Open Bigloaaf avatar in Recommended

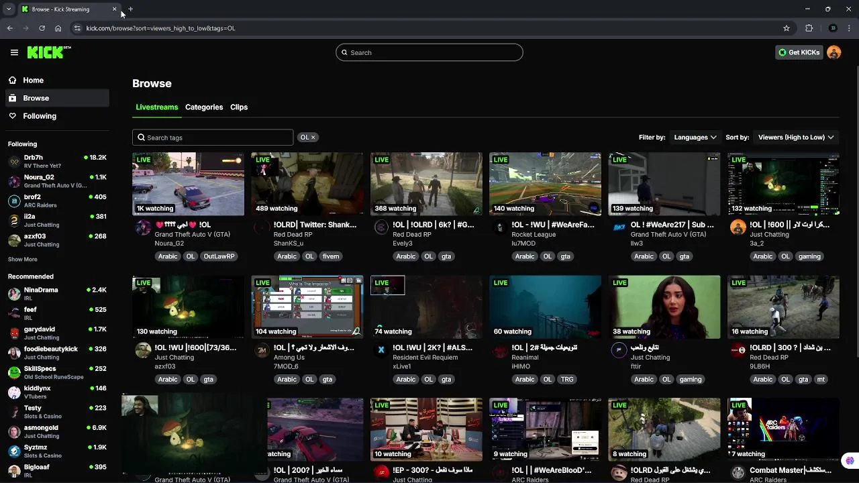pos(14,471)
